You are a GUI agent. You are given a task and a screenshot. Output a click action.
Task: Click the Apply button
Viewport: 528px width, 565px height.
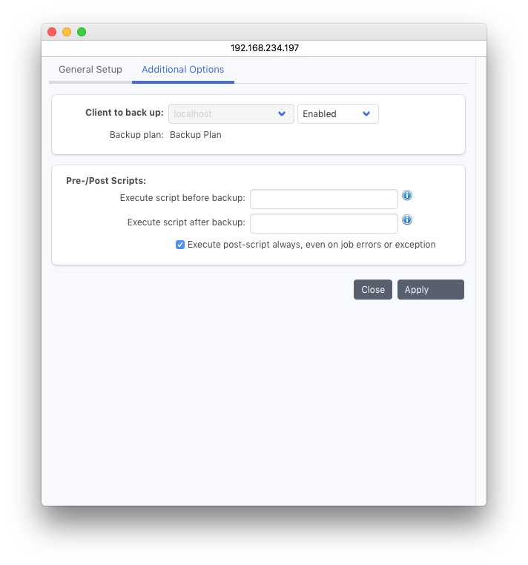tap(430, 289)
